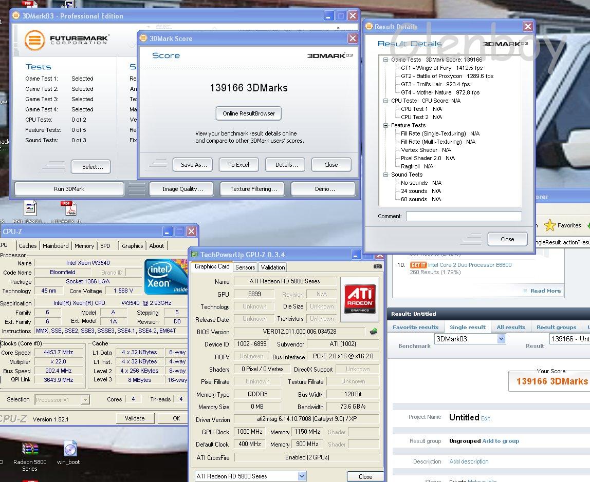Open the 3DMark03 benchmark dropdown
Screen dimensions: 590x482
tap(501, 339)
